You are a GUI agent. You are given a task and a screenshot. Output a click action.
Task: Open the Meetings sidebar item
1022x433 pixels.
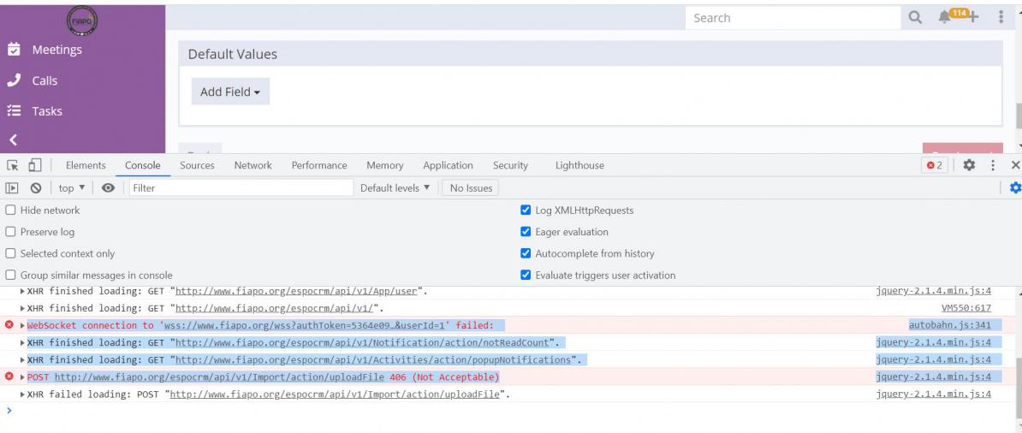pos(57,50)
